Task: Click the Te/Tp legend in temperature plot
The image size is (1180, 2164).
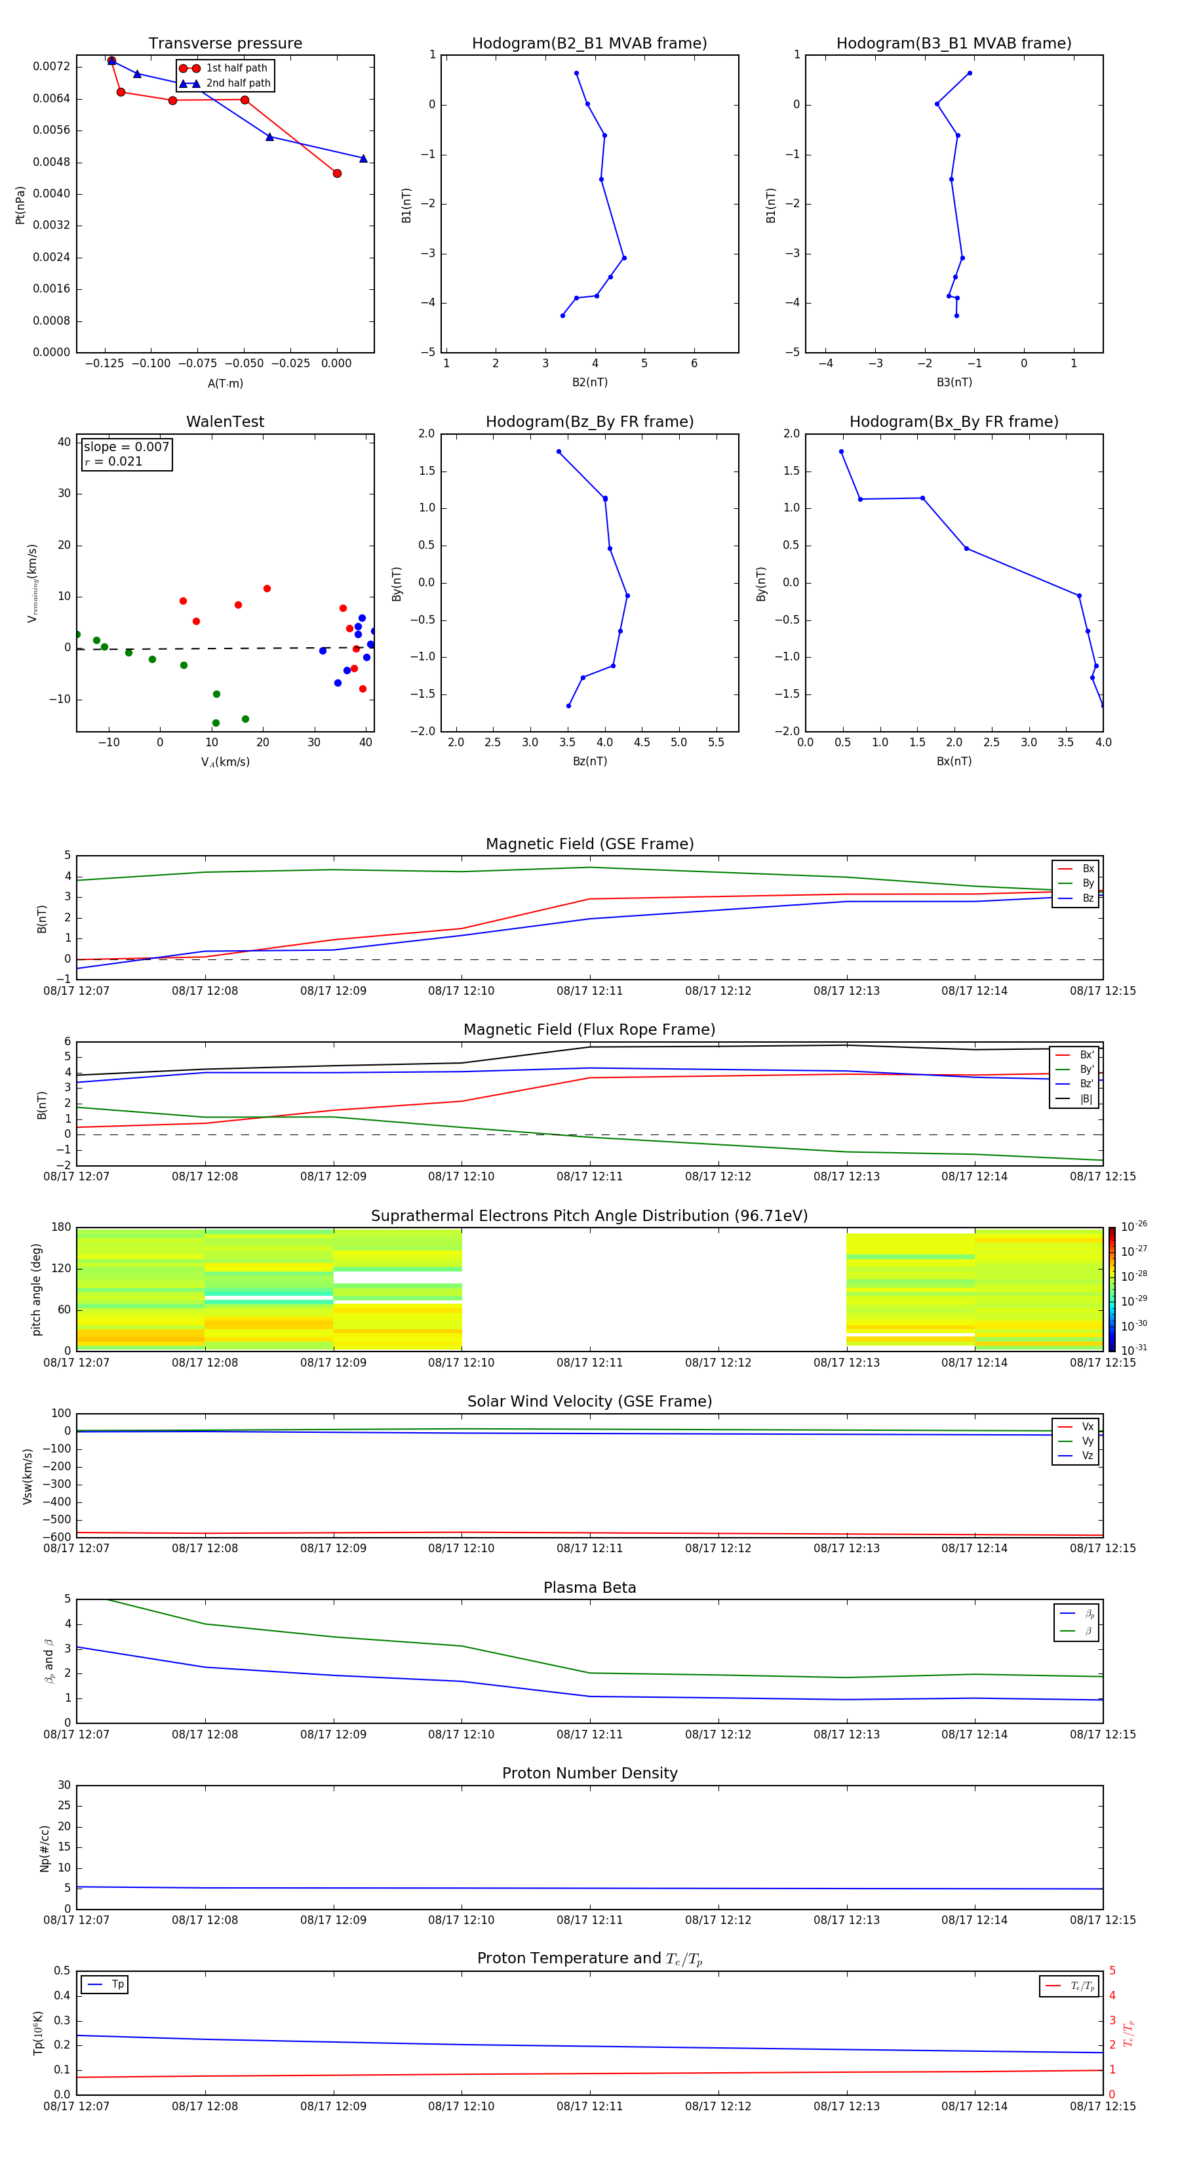Action: [x=1069, y=1986]
